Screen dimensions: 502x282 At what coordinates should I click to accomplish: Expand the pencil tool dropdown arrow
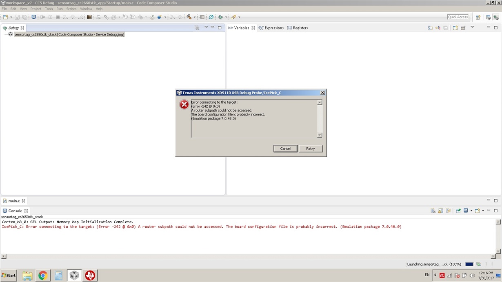239,17
